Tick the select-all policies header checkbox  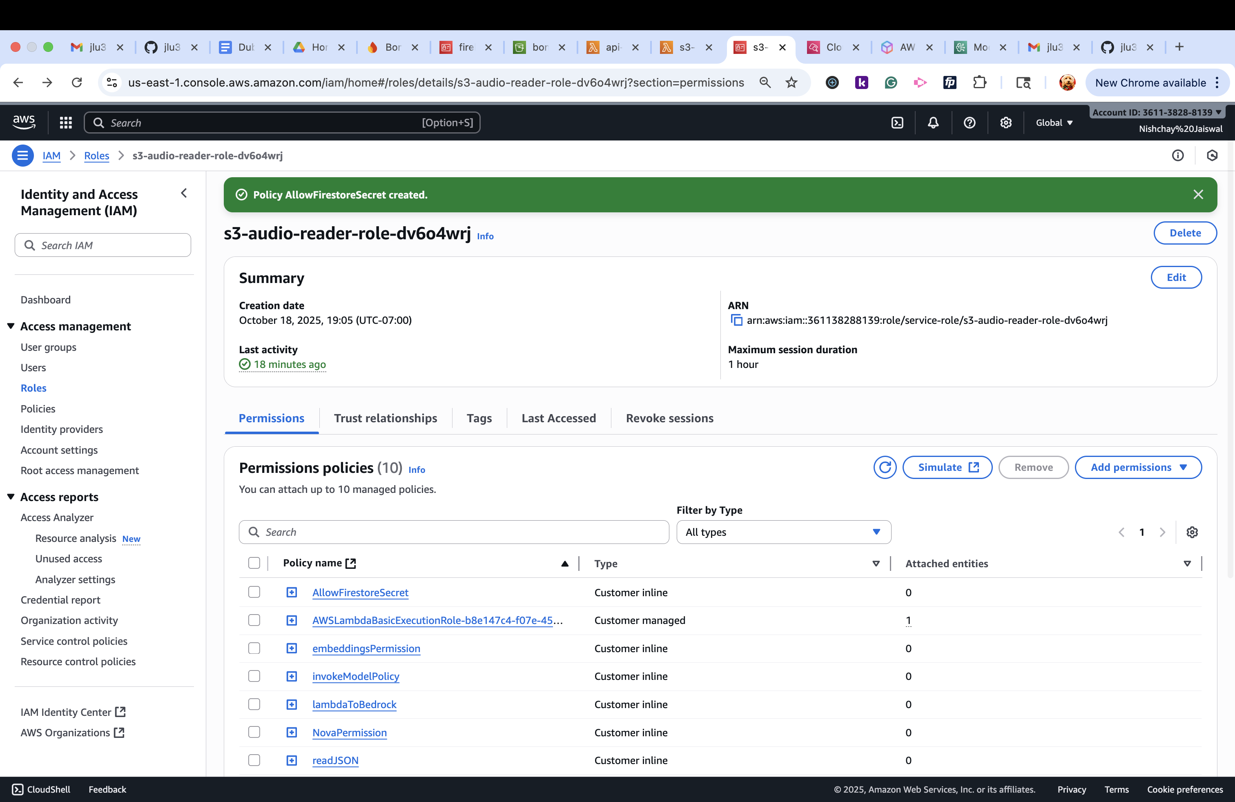coord(254,564)
